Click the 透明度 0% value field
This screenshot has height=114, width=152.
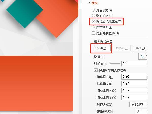pyautogui.click(x=134, y=64)
